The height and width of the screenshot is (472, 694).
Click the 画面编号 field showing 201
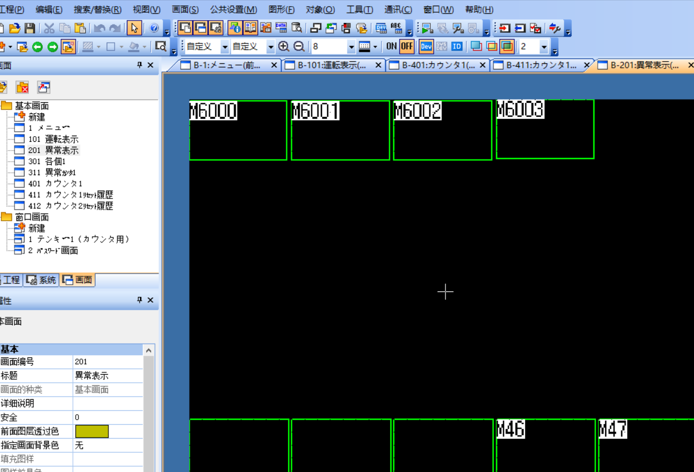click(108, 362)
